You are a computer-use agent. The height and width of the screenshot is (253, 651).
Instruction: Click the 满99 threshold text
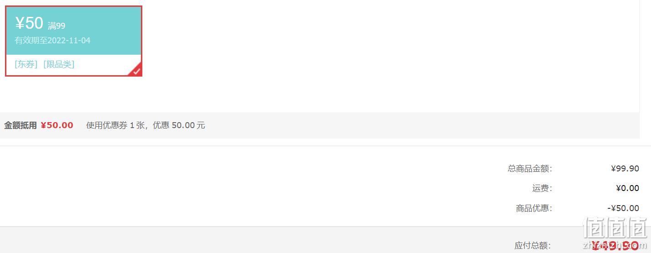[57, 26]
